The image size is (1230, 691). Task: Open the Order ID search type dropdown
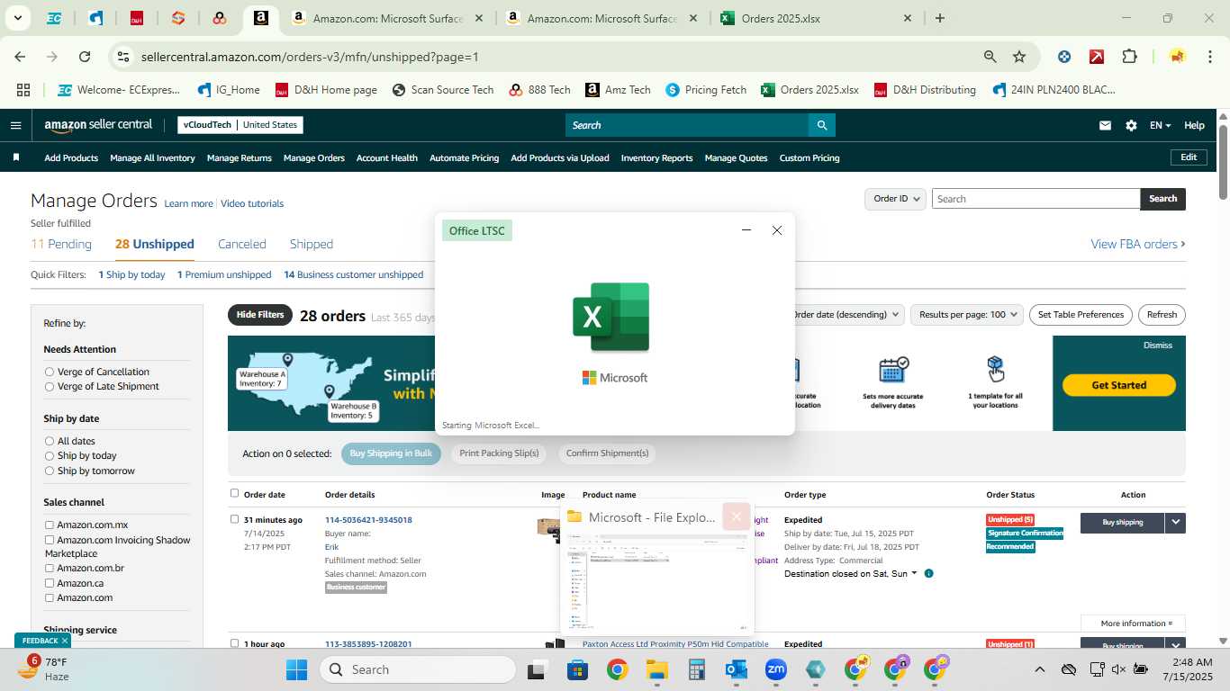(895, 199)
